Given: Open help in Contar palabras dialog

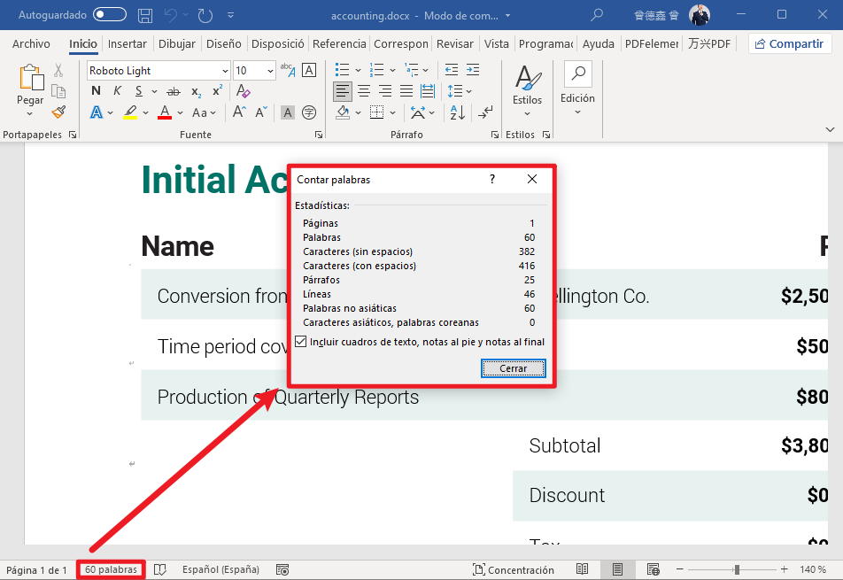Looking at the screenshot, I should (x=492, y=179).
